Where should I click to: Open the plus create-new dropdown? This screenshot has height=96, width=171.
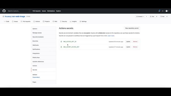(x=163, y=11)
